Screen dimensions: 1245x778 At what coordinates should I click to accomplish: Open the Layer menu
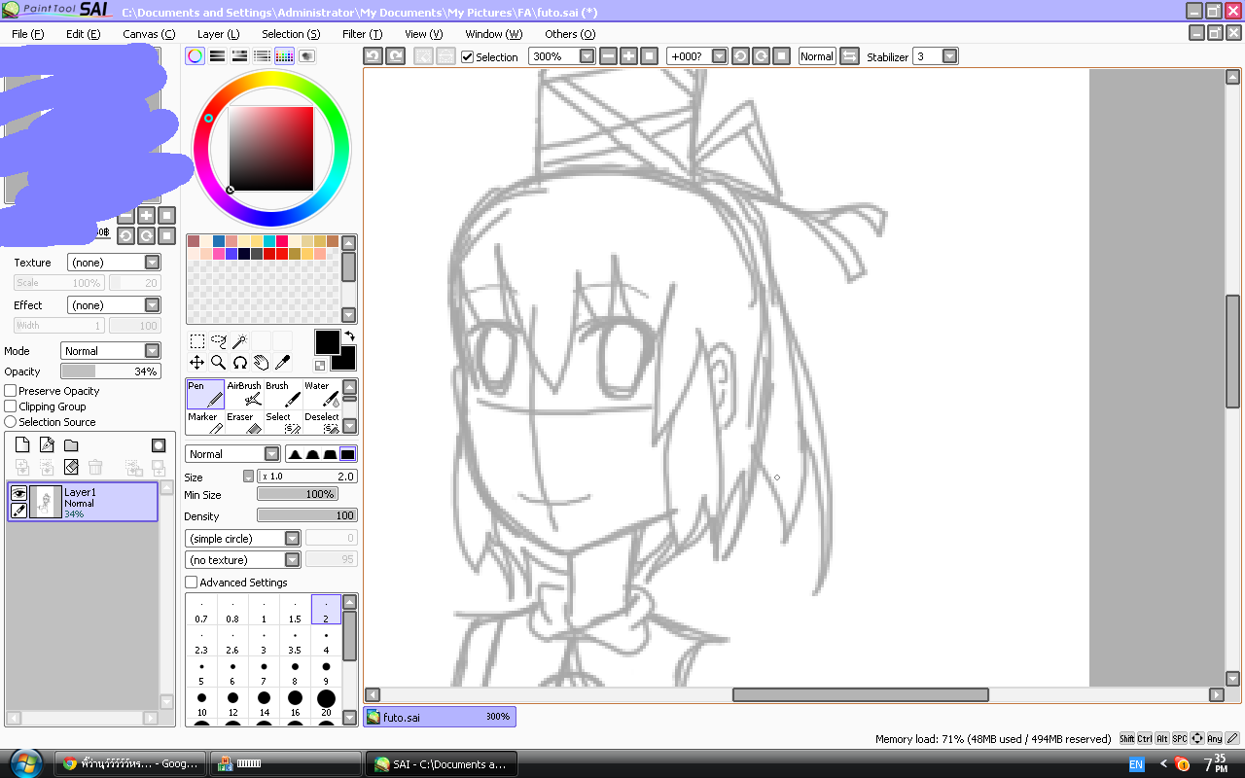pyautogui.click(x=218, y=34)
